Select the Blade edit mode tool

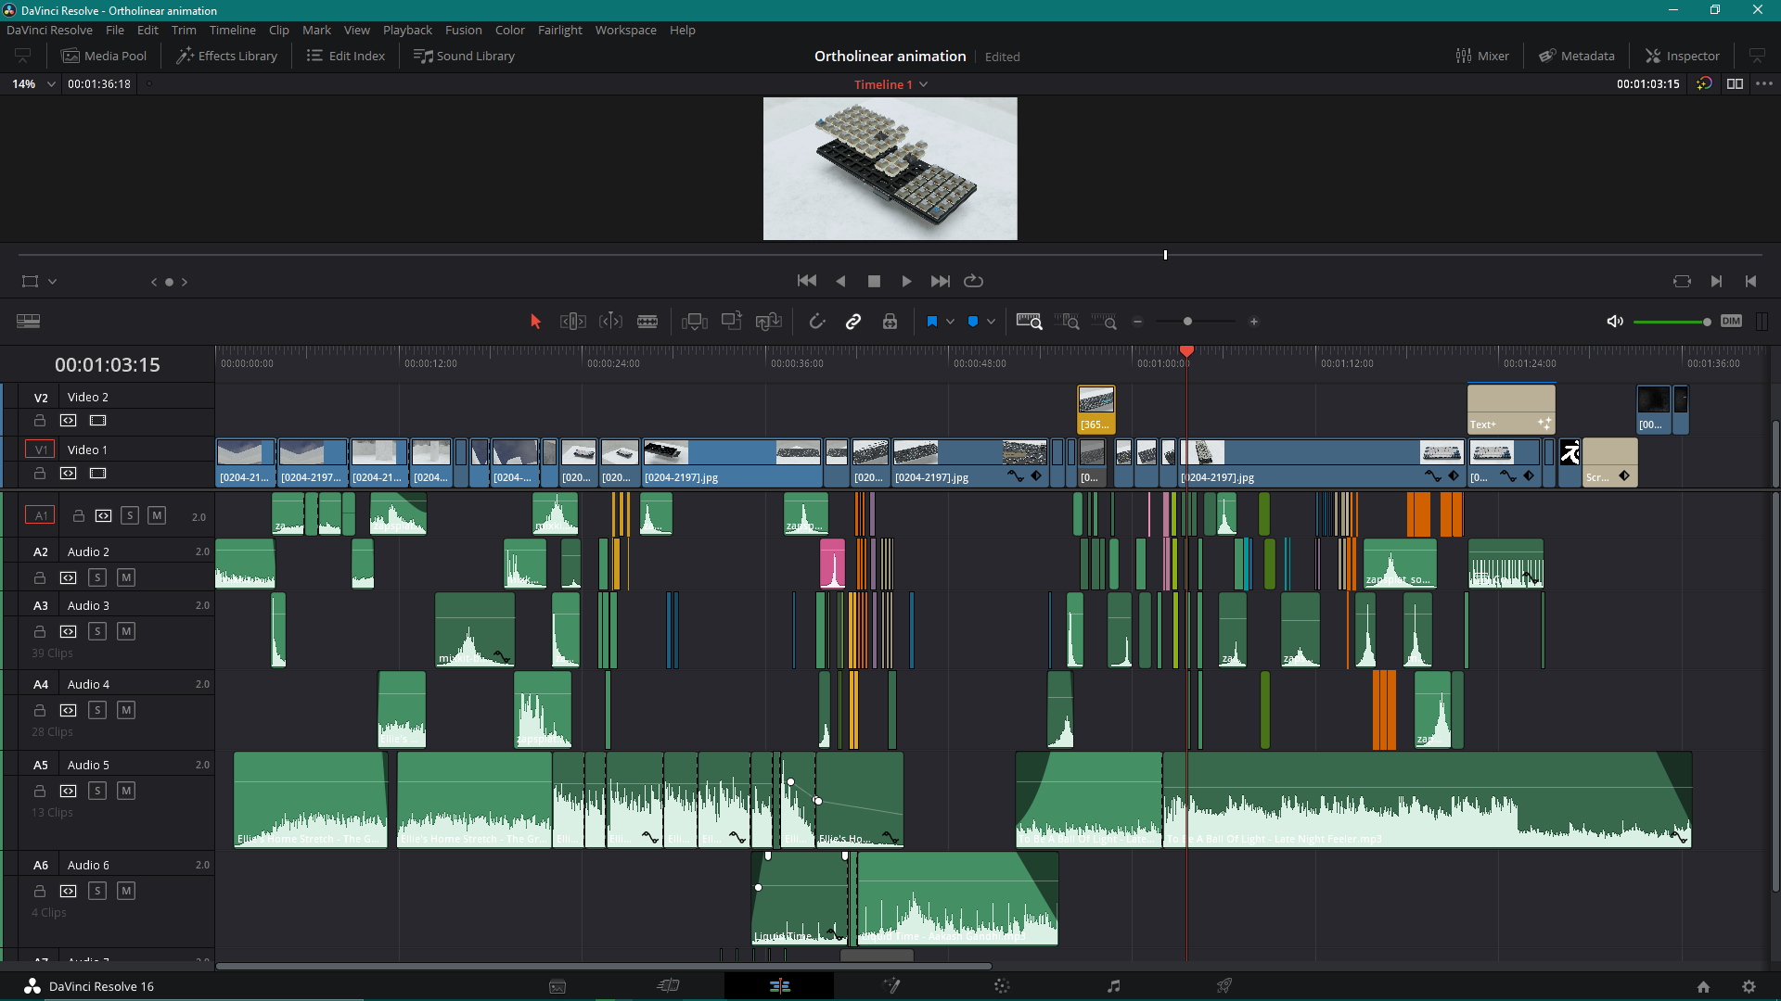(x=647, y=321)
